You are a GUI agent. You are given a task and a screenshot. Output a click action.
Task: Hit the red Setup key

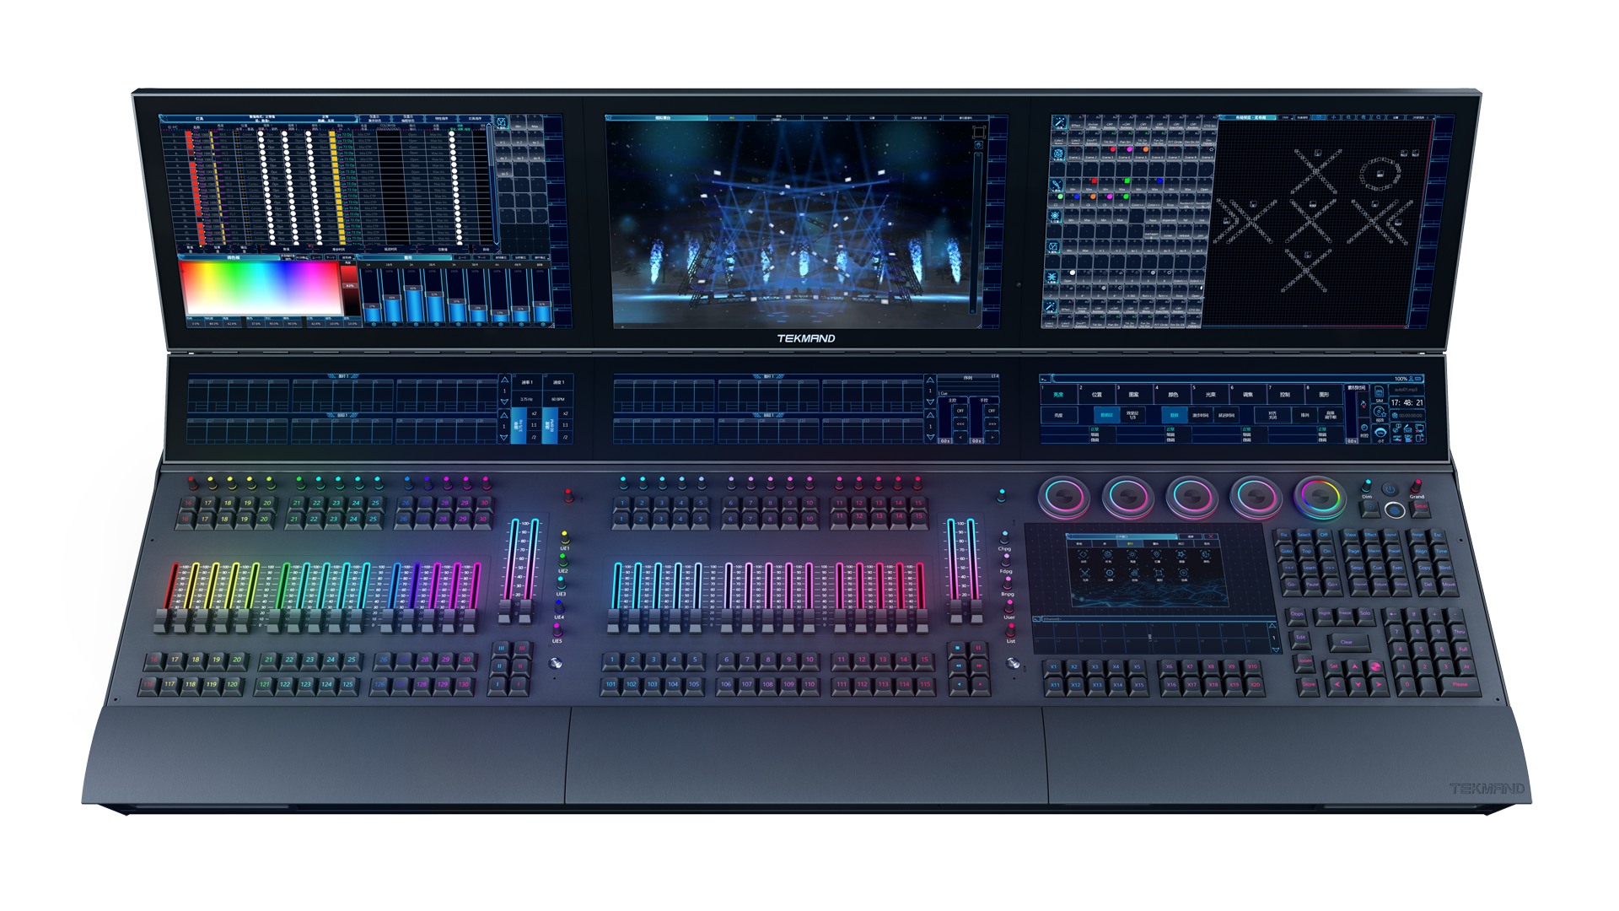1421,506
